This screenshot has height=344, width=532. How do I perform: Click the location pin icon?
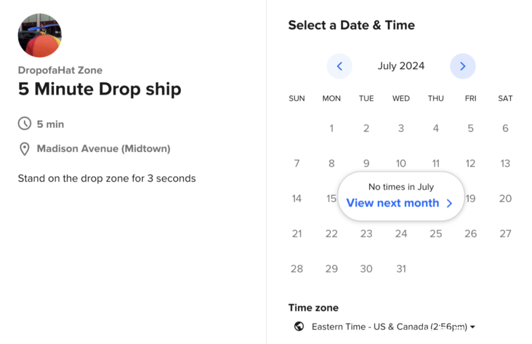tap(24, 149)
